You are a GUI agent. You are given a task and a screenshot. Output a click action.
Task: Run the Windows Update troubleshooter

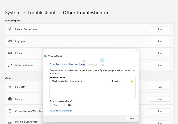pyautogui.click(x=160, y=65)
